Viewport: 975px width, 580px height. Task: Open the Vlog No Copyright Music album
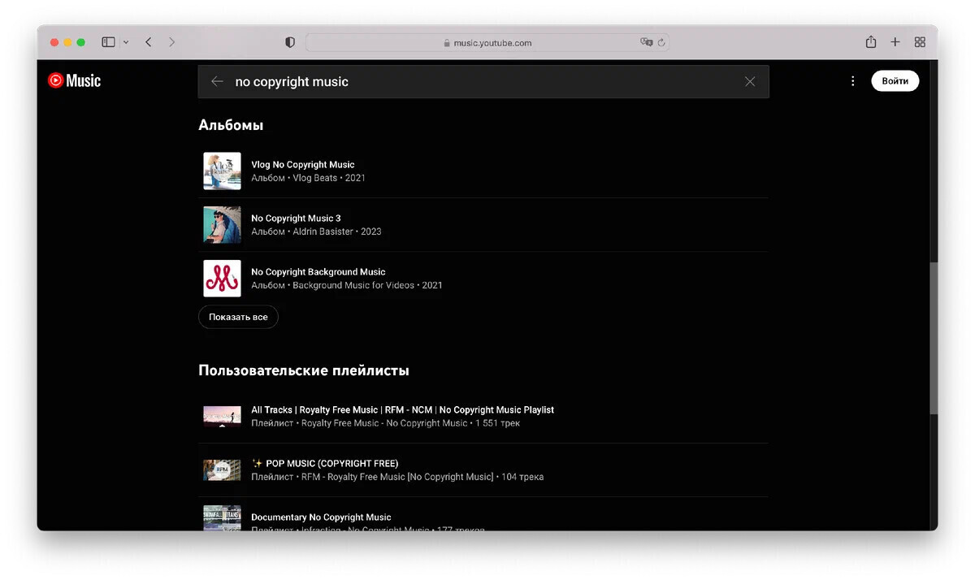click(x=302, y=165)
